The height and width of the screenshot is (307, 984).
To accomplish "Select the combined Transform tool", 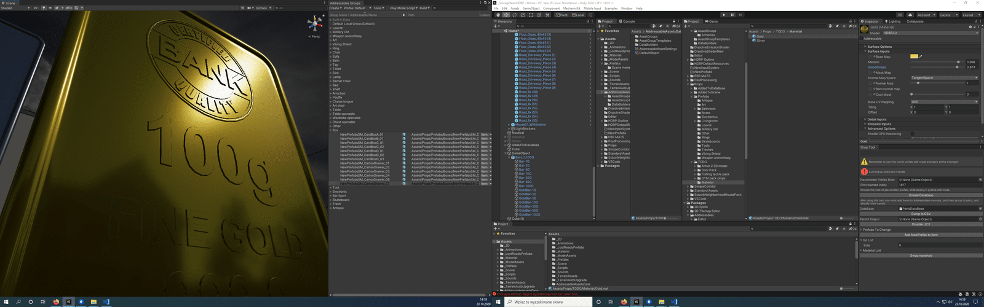I will [x=539, y=15].
